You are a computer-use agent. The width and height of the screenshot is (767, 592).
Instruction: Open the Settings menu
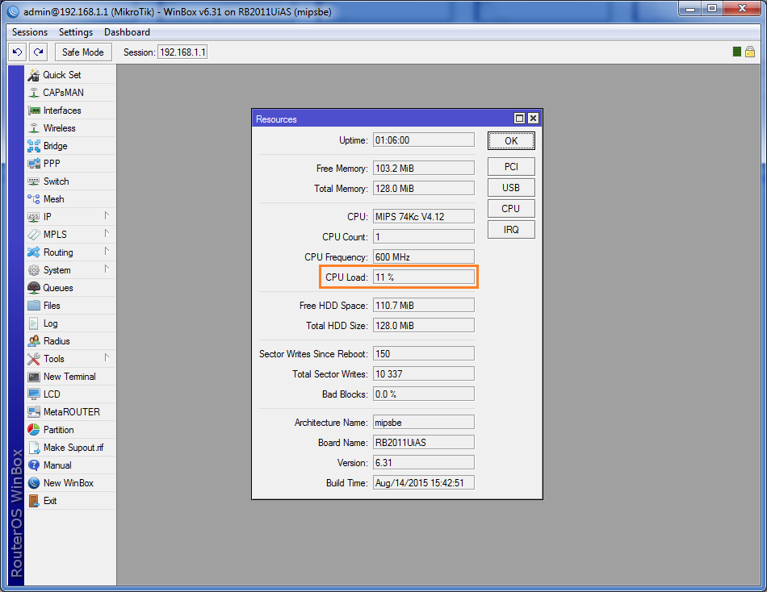[76, 32]
